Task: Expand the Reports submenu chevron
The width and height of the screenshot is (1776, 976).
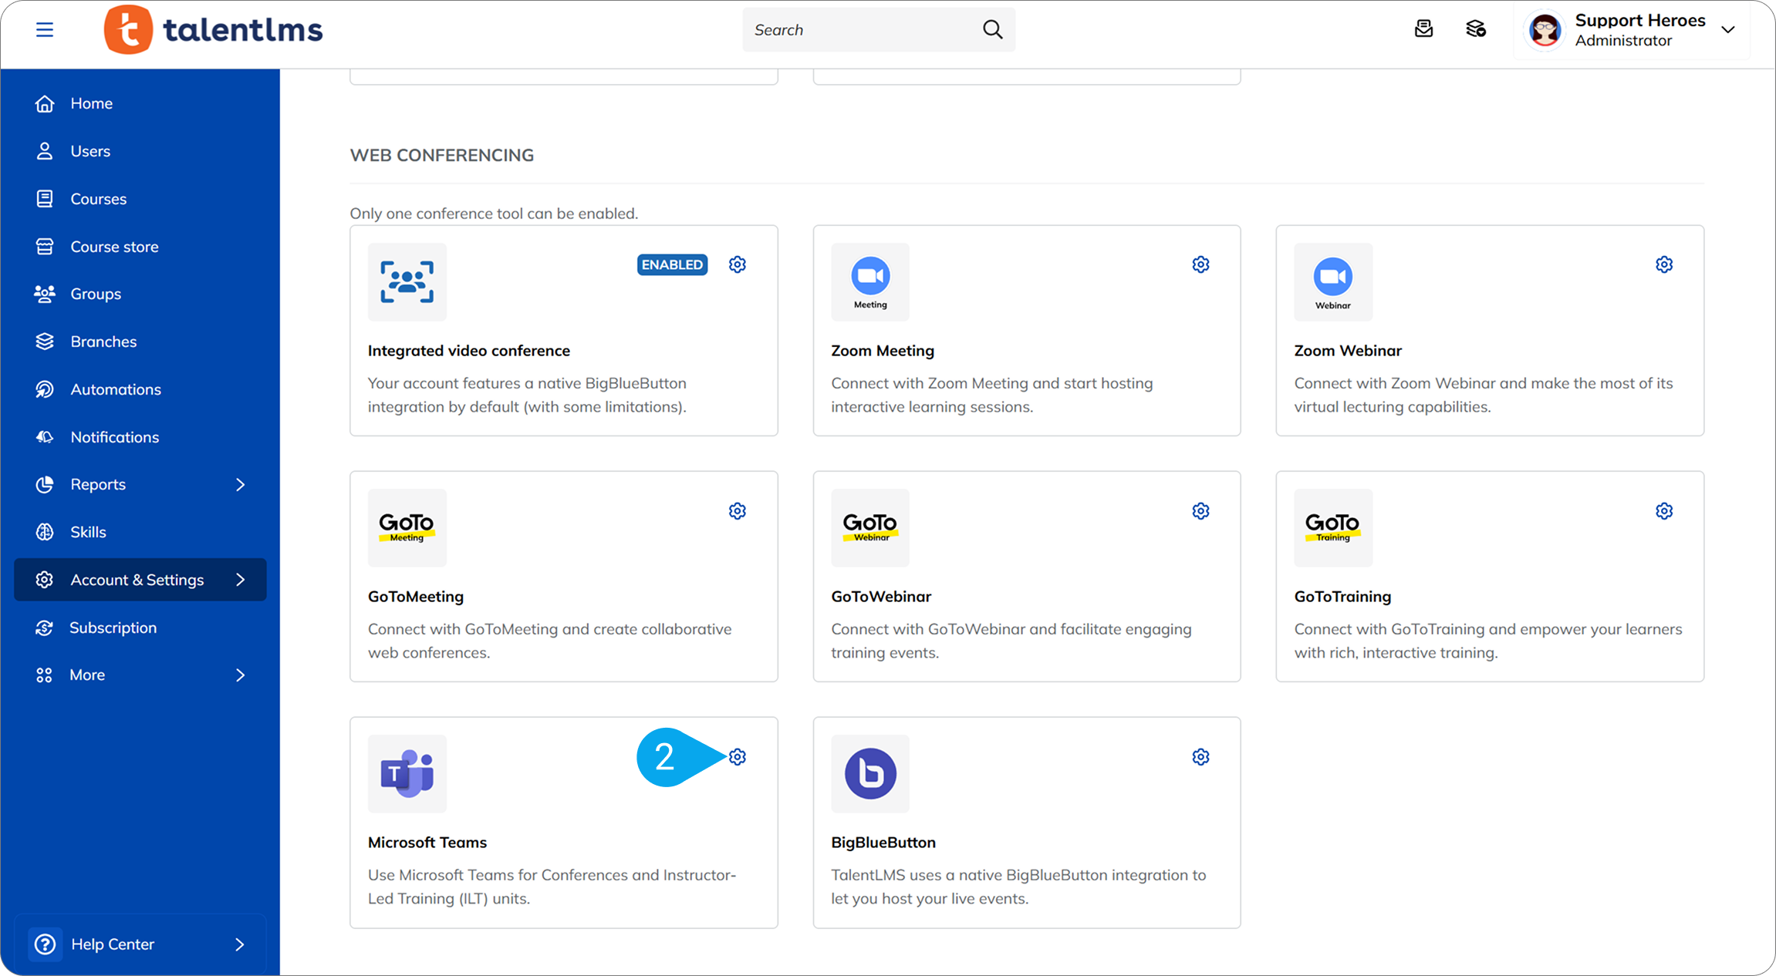Action: click(x=240, y=484)
